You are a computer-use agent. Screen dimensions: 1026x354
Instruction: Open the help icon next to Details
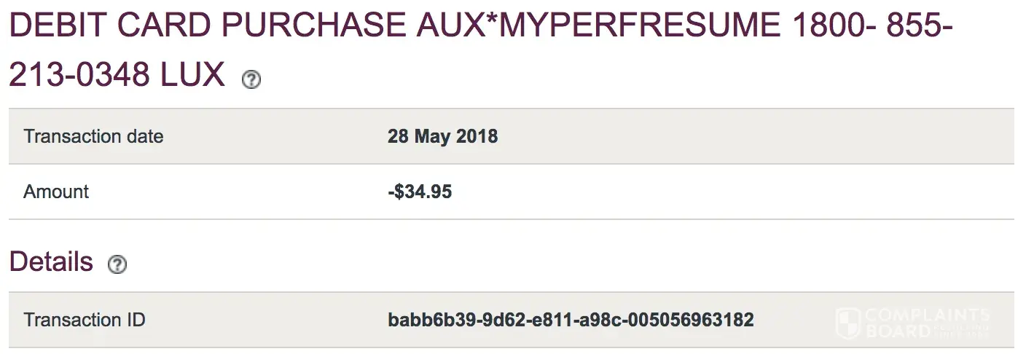pyautogui.click(x=117, y=265)
